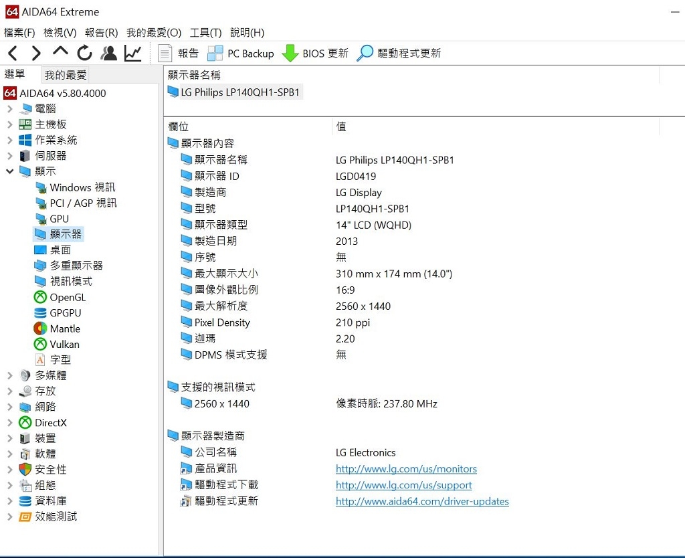Open the lg.com/us/monitors link

pyautogui.click(x=406, y=469)
